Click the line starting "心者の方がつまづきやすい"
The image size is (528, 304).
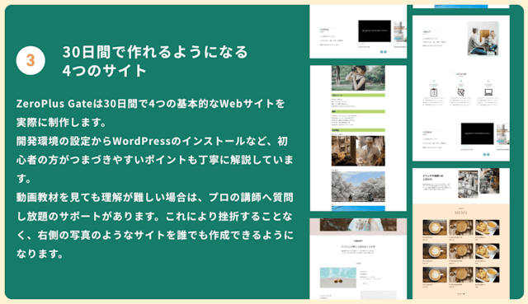pyautogui.click(x=154, y=160)
